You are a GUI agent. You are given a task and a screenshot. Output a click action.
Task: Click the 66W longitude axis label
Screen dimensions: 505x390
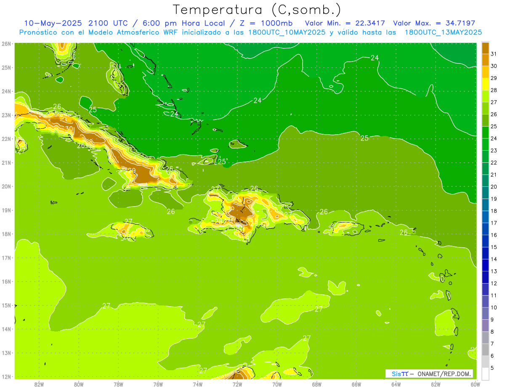coord(356,384)
